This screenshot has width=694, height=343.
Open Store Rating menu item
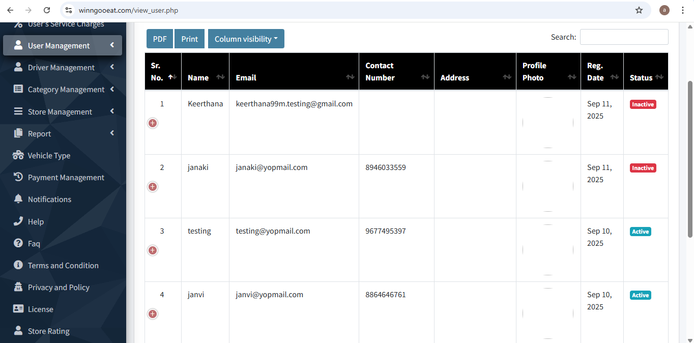pyautogui.click(x=48, y=331)
